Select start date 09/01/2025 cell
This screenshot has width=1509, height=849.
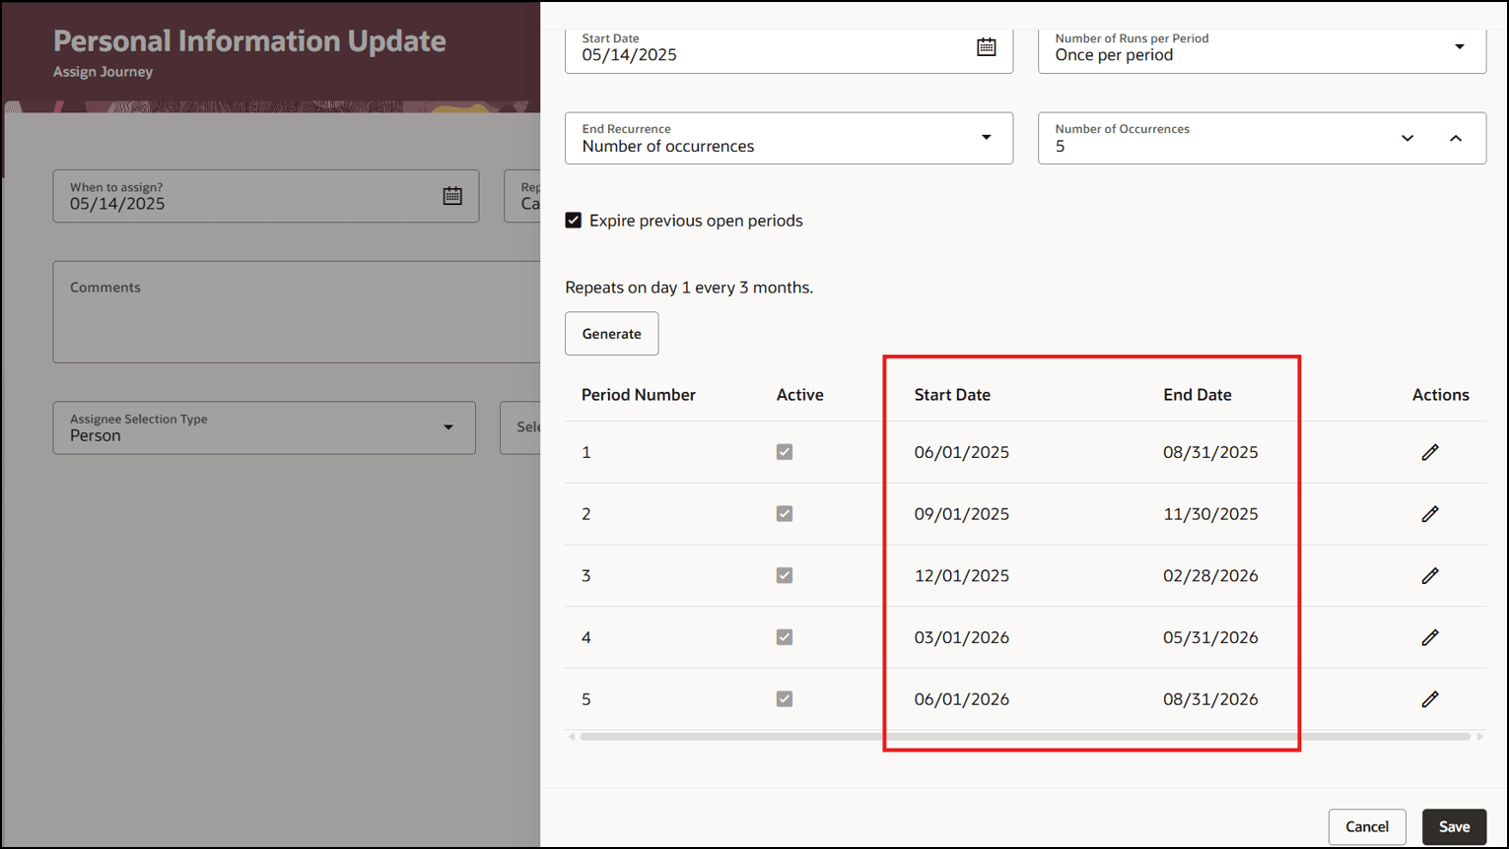tap(961, 514)
